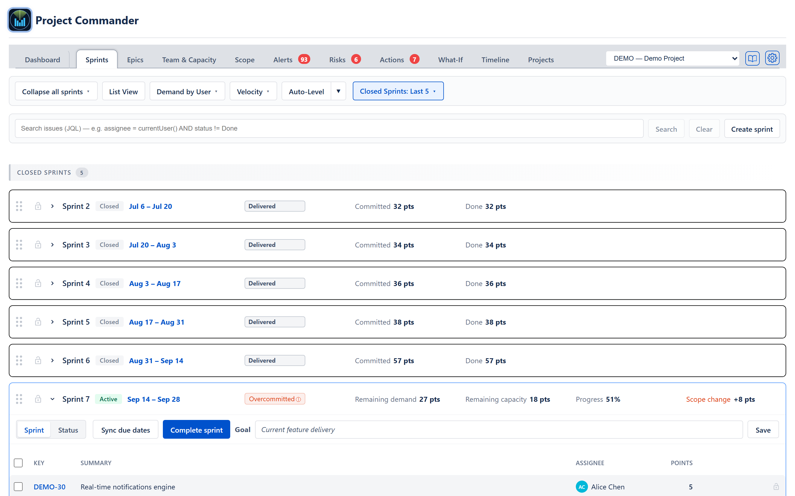Click the Sprint 5 lock icon

[38, 322]
